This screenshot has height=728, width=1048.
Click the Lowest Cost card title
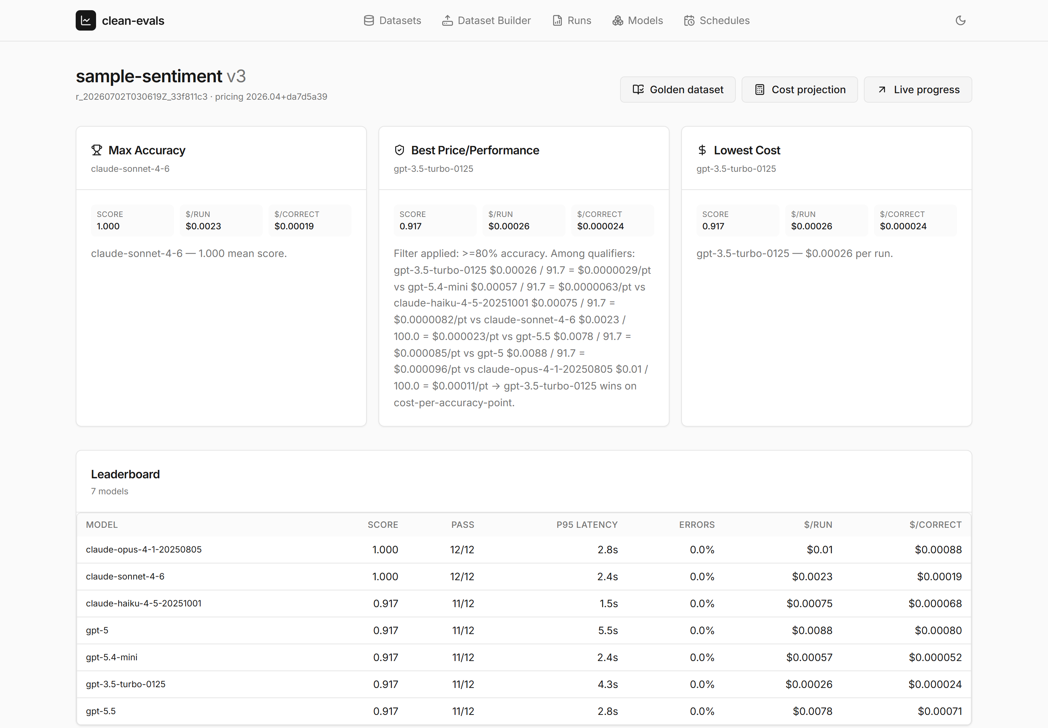747,150
